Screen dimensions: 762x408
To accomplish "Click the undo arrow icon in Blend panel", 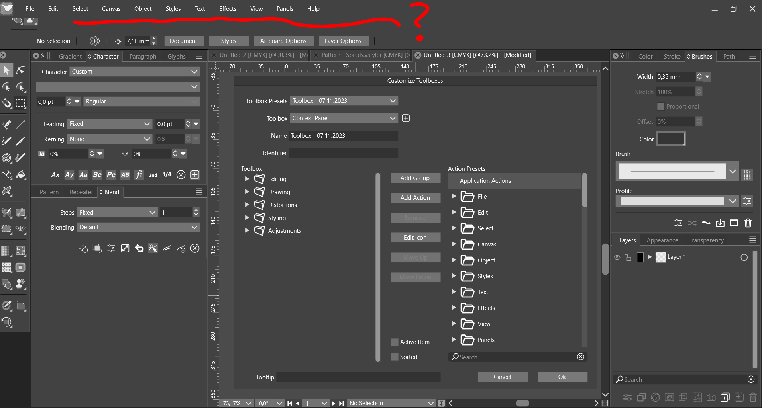I will tap(139, 248).
